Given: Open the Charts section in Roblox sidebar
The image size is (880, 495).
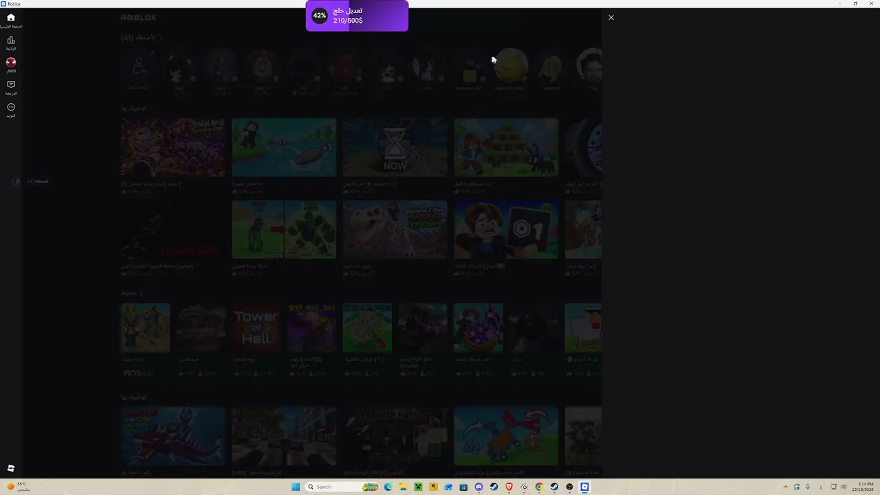Looking at the screenshot, I should click(x=11, y=43).
